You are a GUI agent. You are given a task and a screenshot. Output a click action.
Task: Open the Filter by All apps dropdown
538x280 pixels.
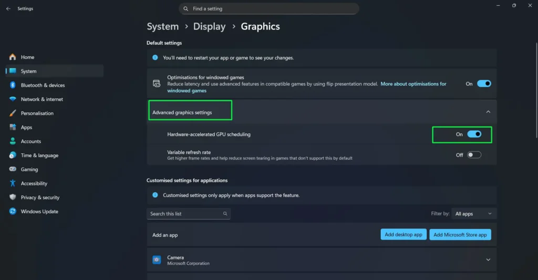(x=474, y=214)
